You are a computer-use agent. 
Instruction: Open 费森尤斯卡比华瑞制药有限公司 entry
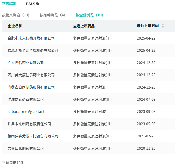[x=33, y=50]
